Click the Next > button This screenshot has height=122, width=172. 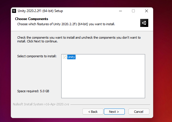[x=114, y=112]
